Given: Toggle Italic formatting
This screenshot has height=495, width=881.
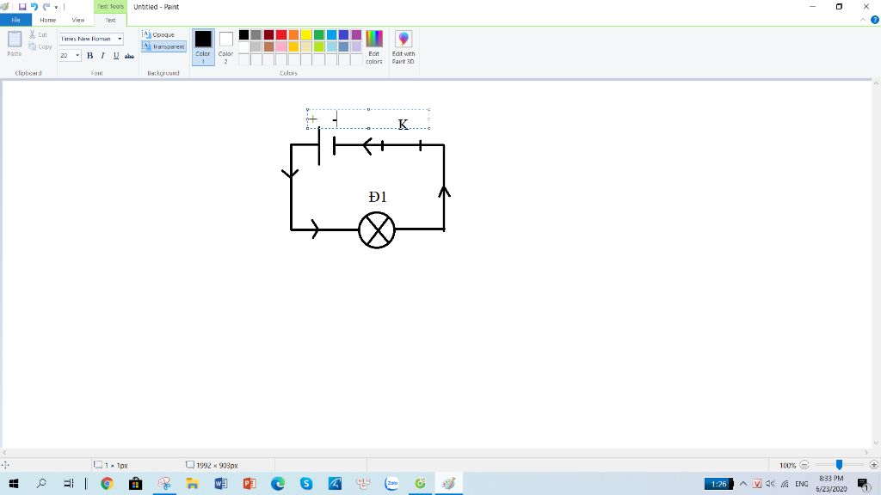Looking at the screenshot, I should pyautogui.click(x=103, y=56).
